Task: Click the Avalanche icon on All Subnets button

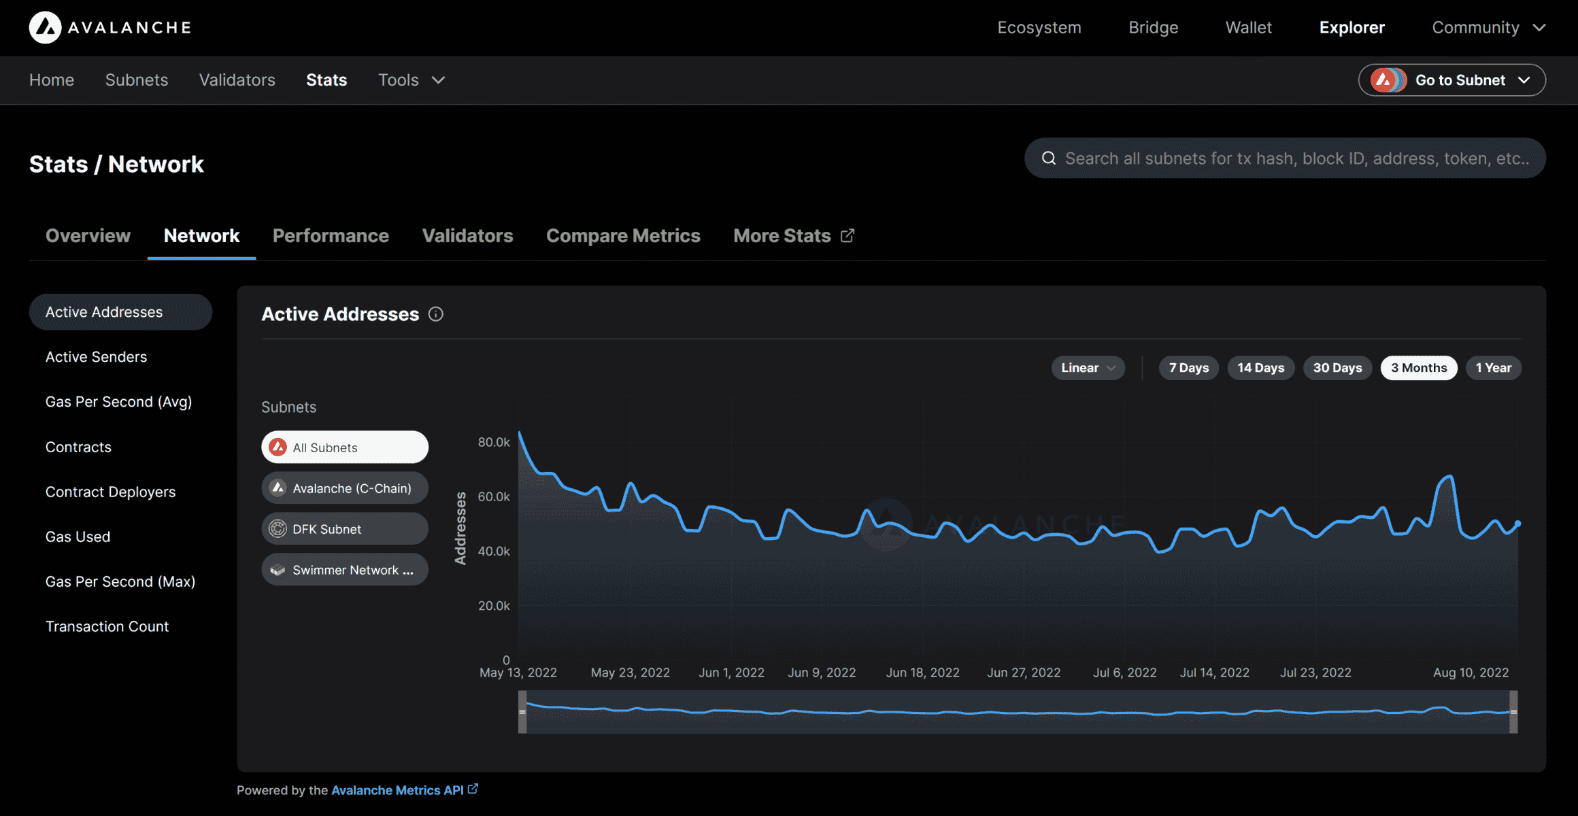Action: (x=278, y=447)
